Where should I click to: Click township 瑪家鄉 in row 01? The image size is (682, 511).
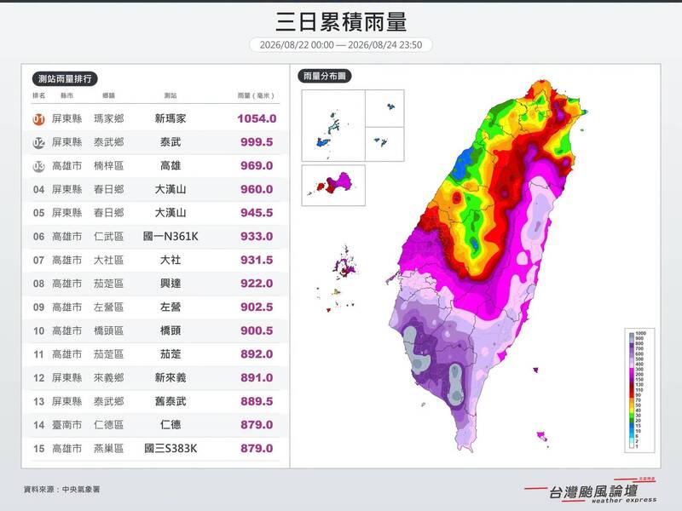[109, 118]
